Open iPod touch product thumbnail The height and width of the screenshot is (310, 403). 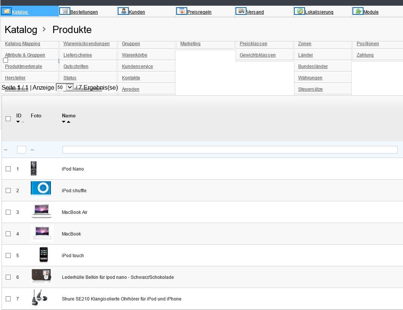(44, 255)
